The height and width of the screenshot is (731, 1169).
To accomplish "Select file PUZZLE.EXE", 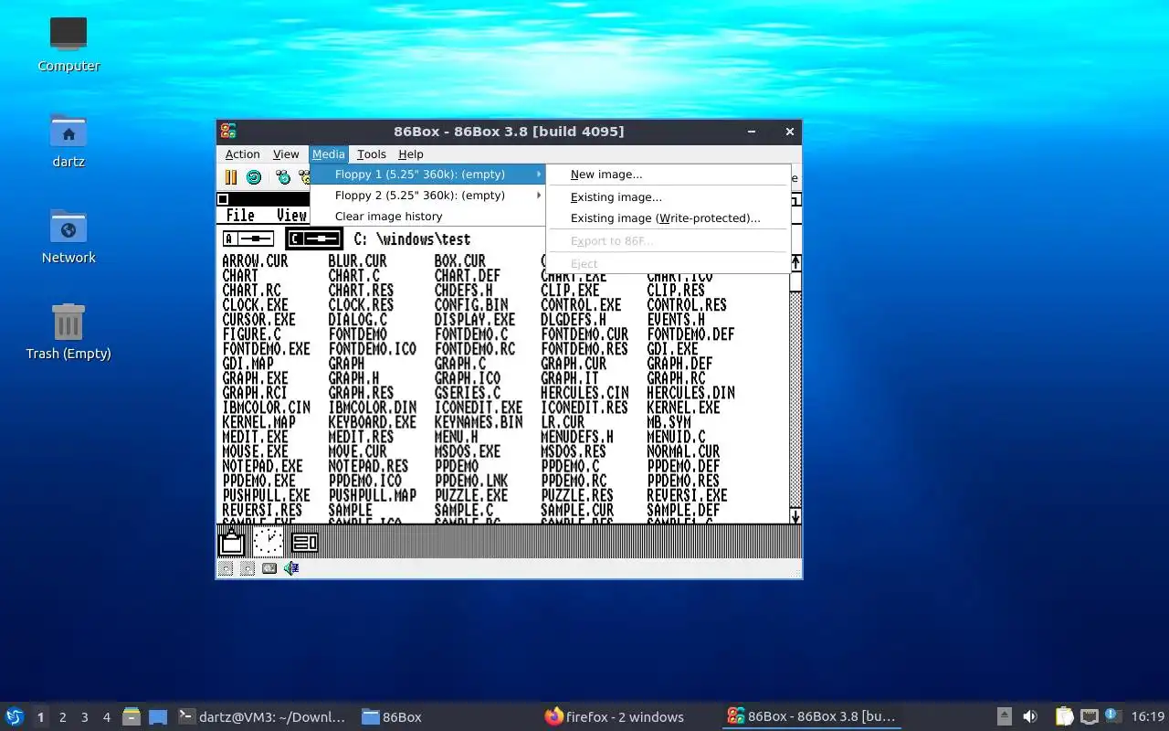I will coord(471,495).
